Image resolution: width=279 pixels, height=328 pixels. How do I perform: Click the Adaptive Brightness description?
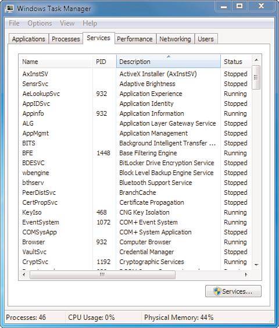point(148,84)
